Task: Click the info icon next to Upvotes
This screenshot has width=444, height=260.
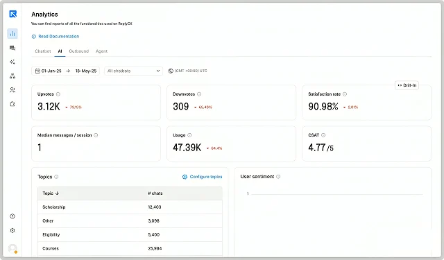Action: (x=58, y=94)
